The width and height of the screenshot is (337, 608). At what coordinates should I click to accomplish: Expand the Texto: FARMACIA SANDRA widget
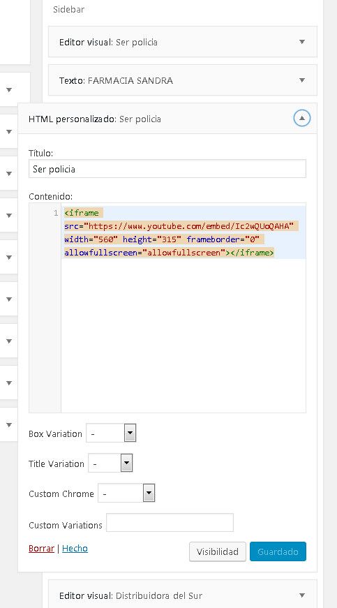(302, 80)
